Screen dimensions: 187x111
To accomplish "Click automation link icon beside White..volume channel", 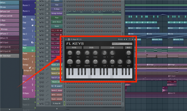I will (x=47, y=95).
